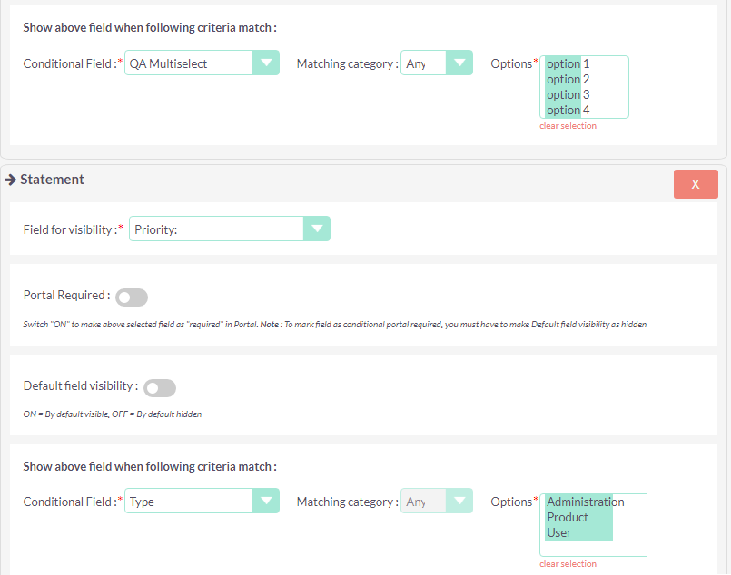Click empty area in lower Options listbox

coord(627,546)
